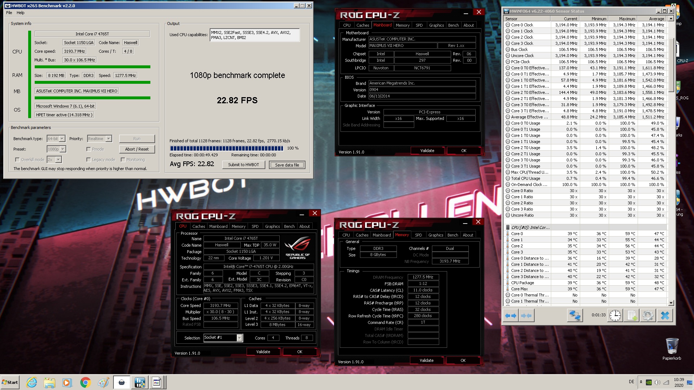Switch to Mainboard tab in Memory CPU-Z window
This screenshot has width=694, height=390.
point(382,235)
